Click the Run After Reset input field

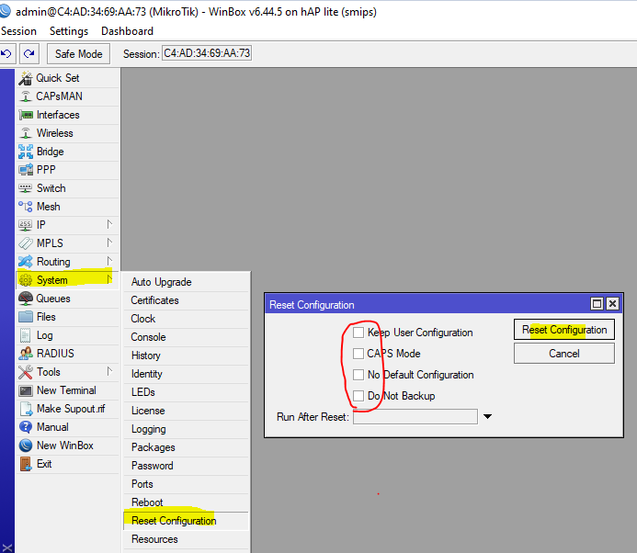tap(415, 417)
